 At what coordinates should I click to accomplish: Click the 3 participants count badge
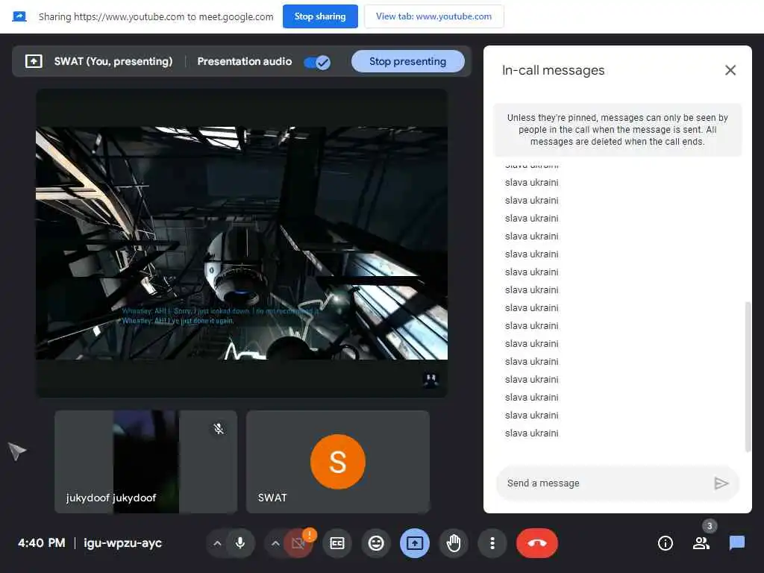tap(710, 526)
